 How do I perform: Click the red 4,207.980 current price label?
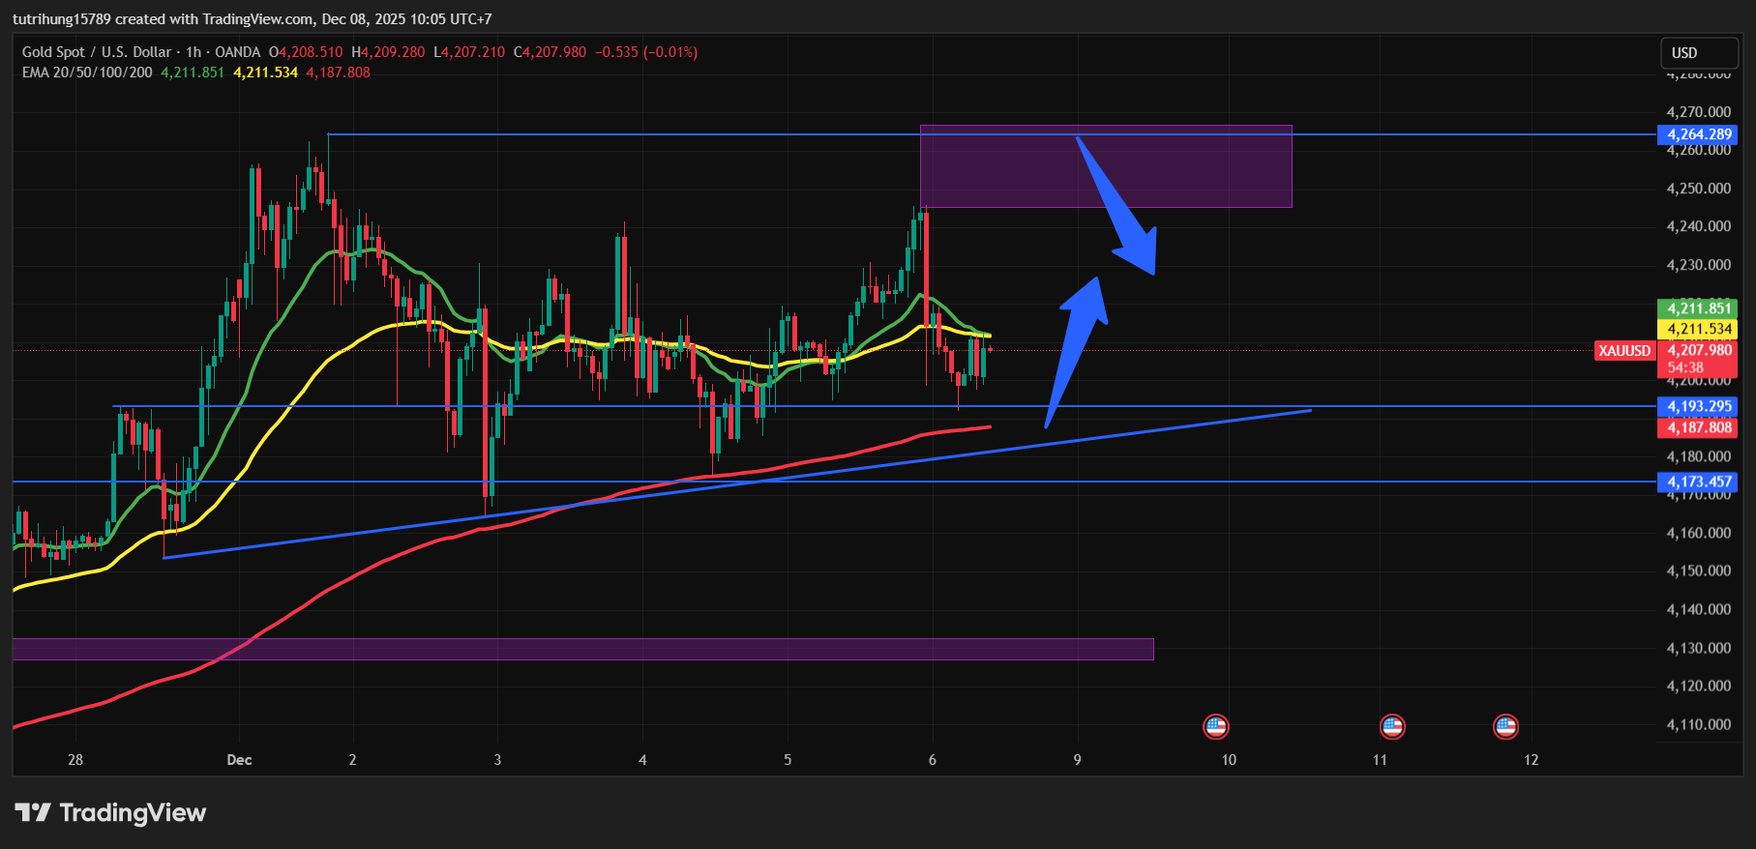click(x=1699, y=350)
